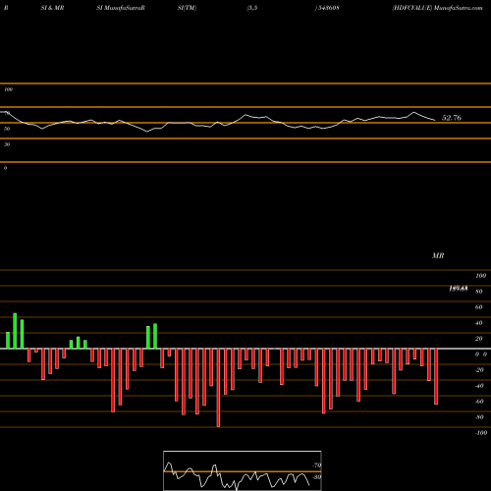The height and width of the screenshot is (491, 491).
Task: Click the (HDFCVALUE) MunafaSutra.com header text
Action: tap(437, 8)
